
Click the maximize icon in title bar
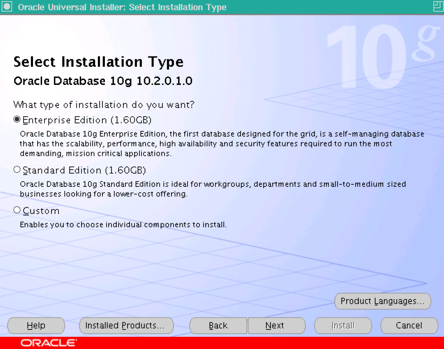coord(438,6)
